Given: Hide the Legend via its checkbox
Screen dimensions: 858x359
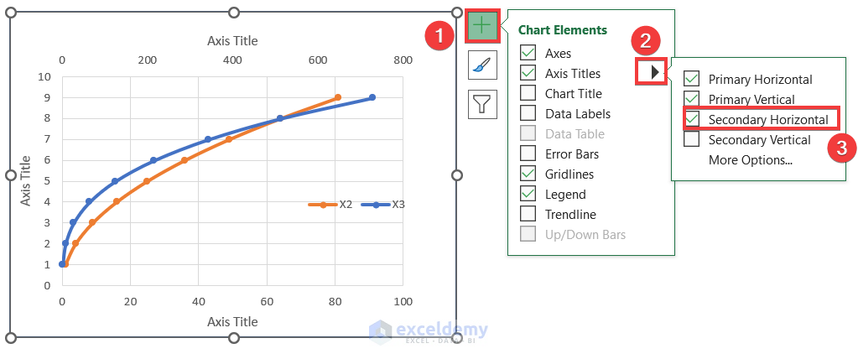Looking at the screenshot, I should [528, 195].
